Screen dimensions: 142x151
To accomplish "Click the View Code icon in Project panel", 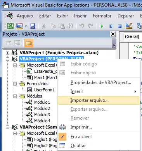I will [x=9, y=43].
